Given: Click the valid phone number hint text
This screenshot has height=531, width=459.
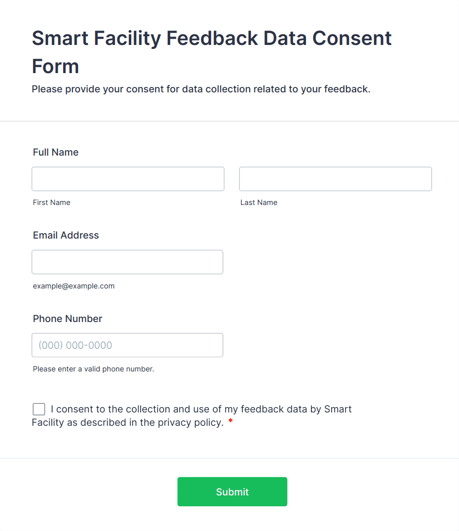Looking at the screenshot, I should click(x=93, y=369).
